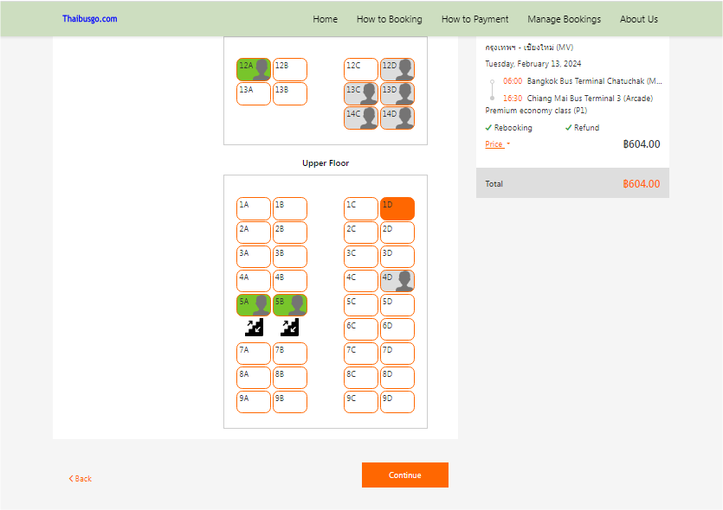The image size is (723, 510).
Task: Select available seat 12B
Action: pos(290,69)
